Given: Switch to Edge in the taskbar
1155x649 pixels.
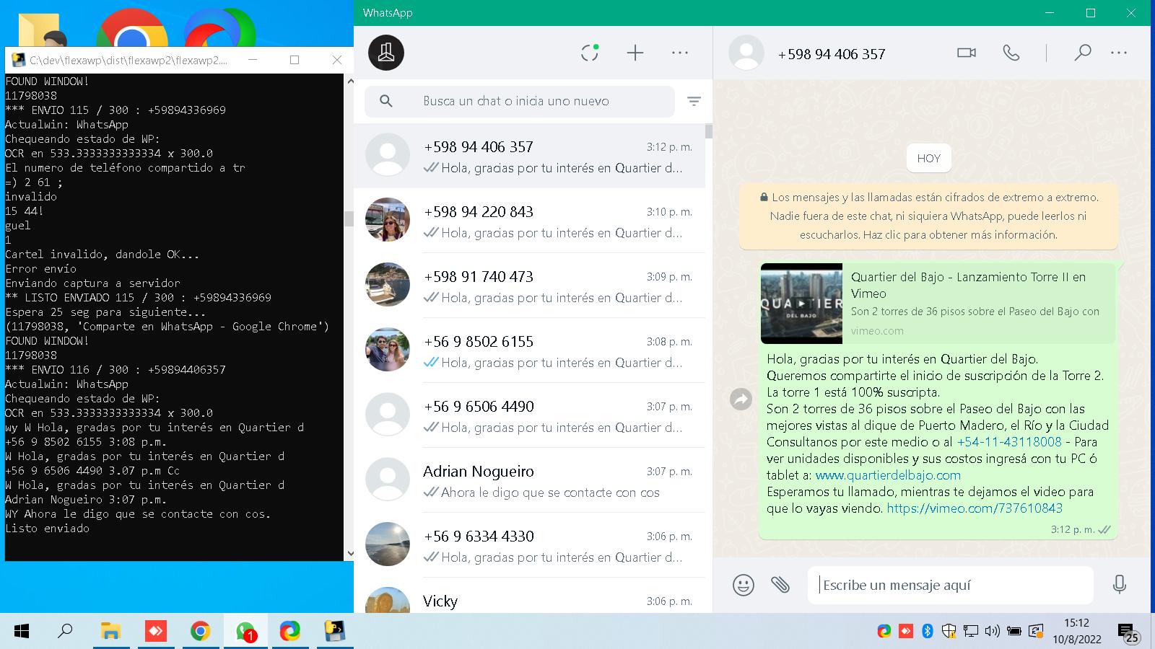Looking at the screenshot, I should click(290, 632).
